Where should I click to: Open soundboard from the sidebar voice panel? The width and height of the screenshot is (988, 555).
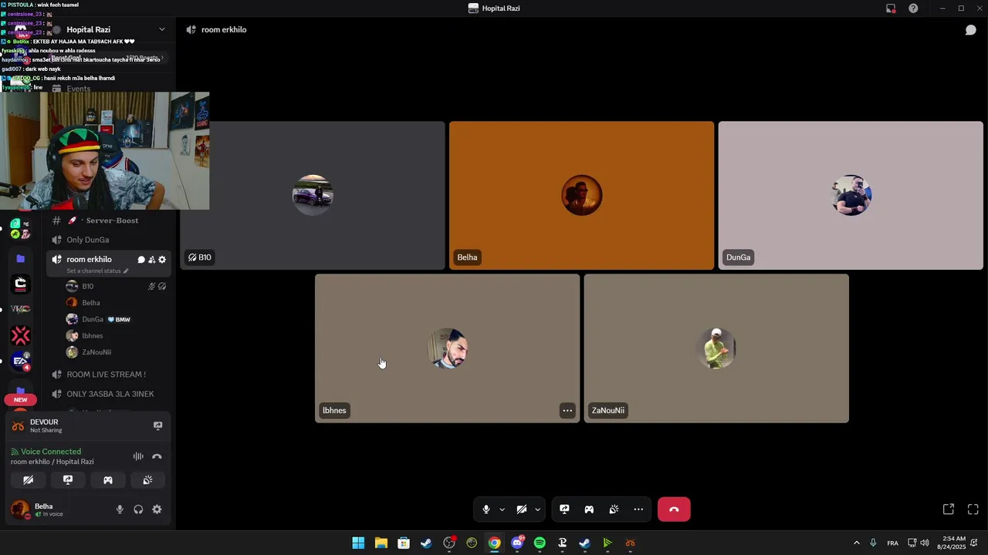(x=147, y=480)
